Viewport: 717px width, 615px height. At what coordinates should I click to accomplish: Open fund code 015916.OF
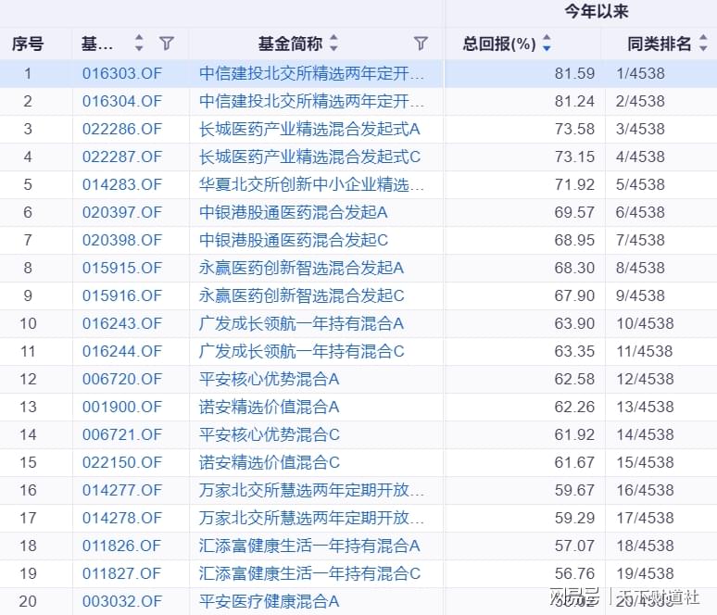tap(122, 295)
